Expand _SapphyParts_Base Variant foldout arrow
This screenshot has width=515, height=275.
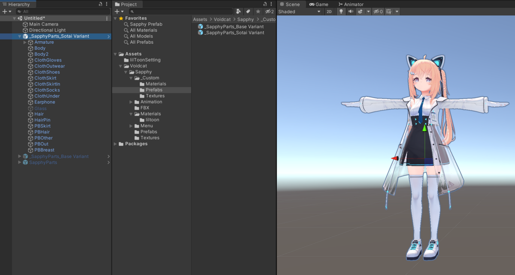tap(19, 156)
